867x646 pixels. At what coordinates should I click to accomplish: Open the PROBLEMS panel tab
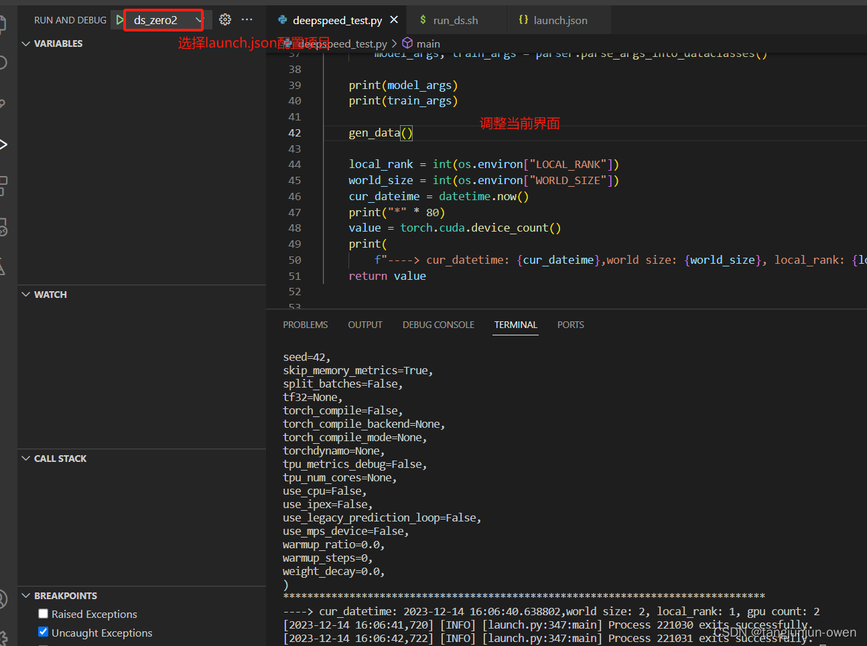[x=306, y=325]
